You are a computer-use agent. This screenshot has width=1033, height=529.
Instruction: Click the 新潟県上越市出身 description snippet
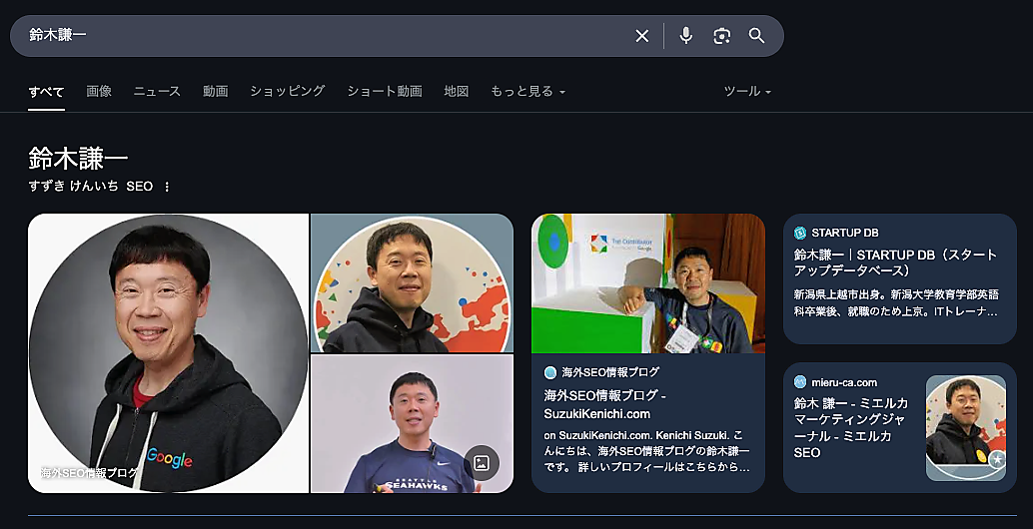coord(896,303)
